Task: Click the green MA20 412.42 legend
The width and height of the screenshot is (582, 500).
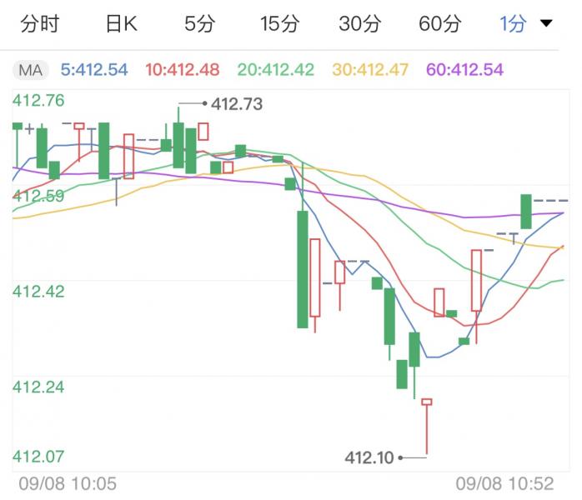Action: [278, 69]
